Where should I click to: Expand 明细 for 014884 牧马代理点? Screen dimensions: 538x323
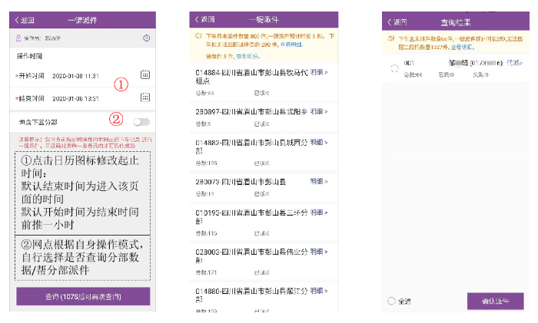pyautogui.click(x=318, y=71)
